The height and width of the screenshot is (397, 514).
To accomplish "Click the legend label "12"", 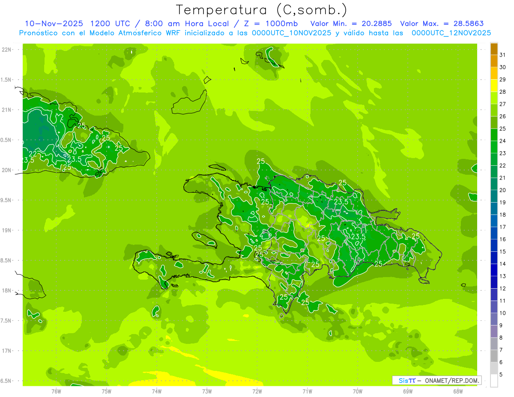I will pyautogui.click(x=502, y=288).
